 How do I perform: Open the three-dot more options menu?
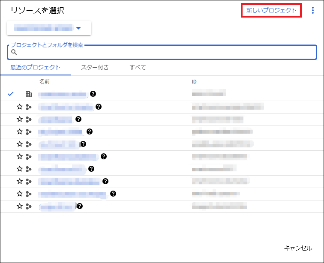[x=312, y=11]
